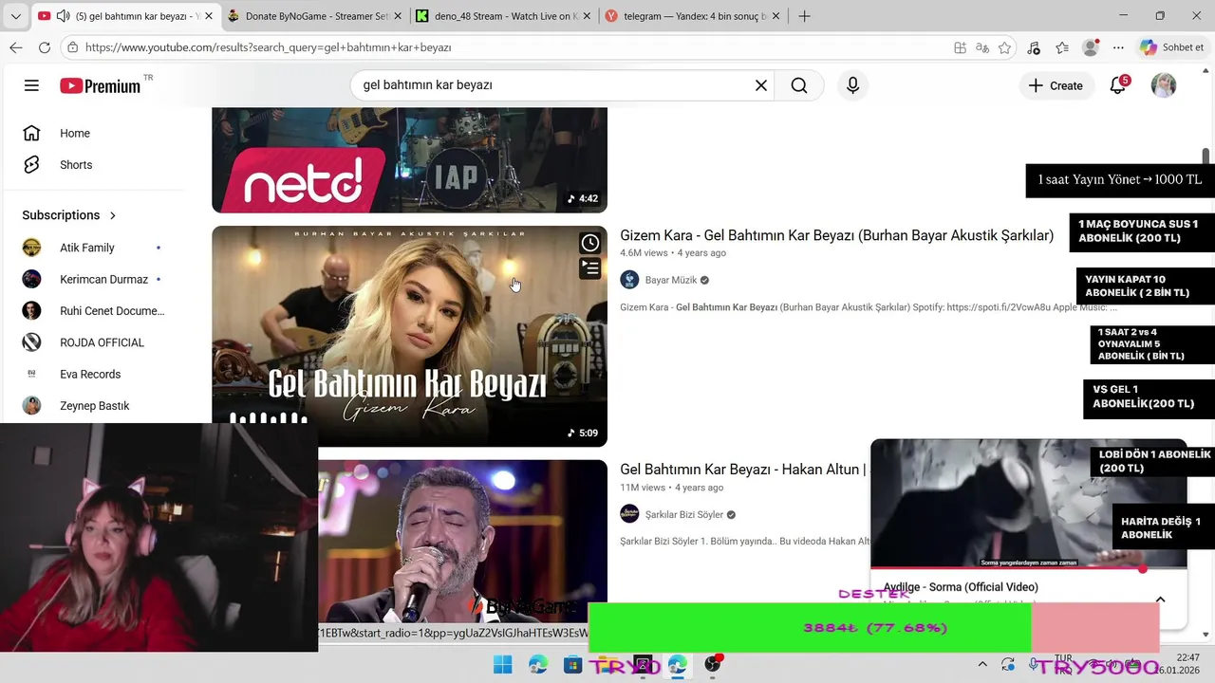The width and height of the screenshot is (1215, 683).
Task: Open Zeynep Bastik channel
Action: 92,406
